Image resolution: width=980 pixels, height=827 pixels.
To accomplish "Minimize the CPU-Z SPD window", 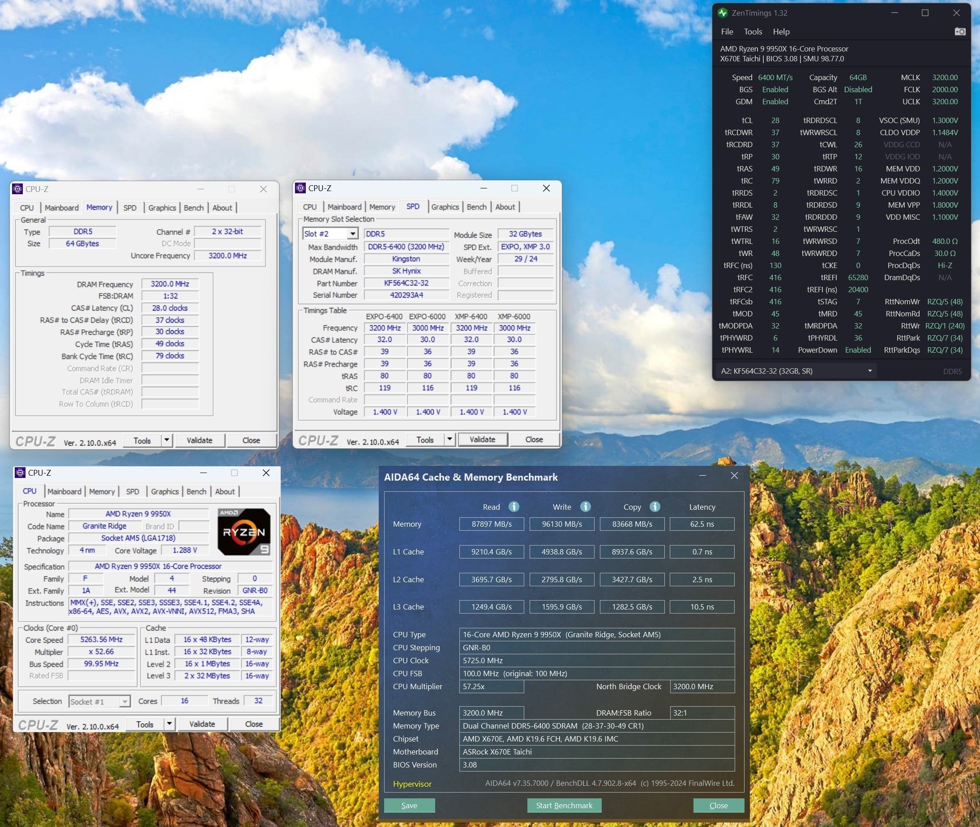I will click(x=484, y=188).
